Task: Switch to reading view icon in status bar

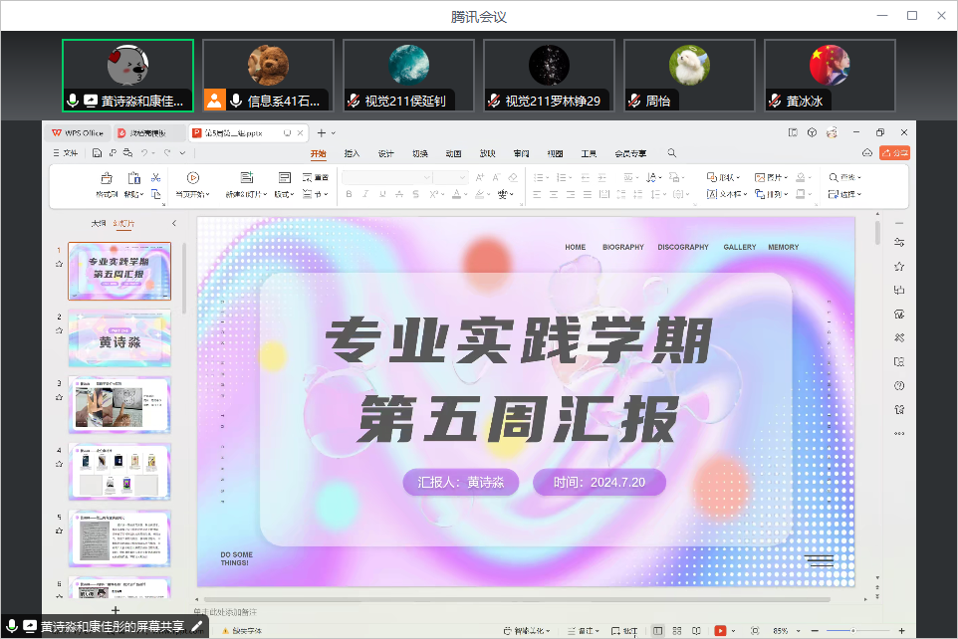Action: click(696, 631)
